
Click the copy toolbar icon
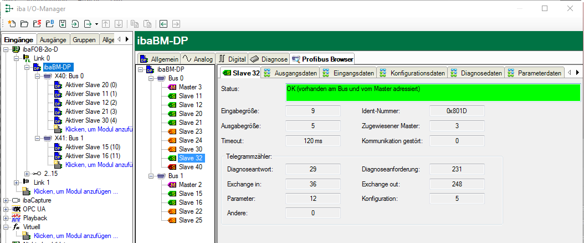click(135, 24)
